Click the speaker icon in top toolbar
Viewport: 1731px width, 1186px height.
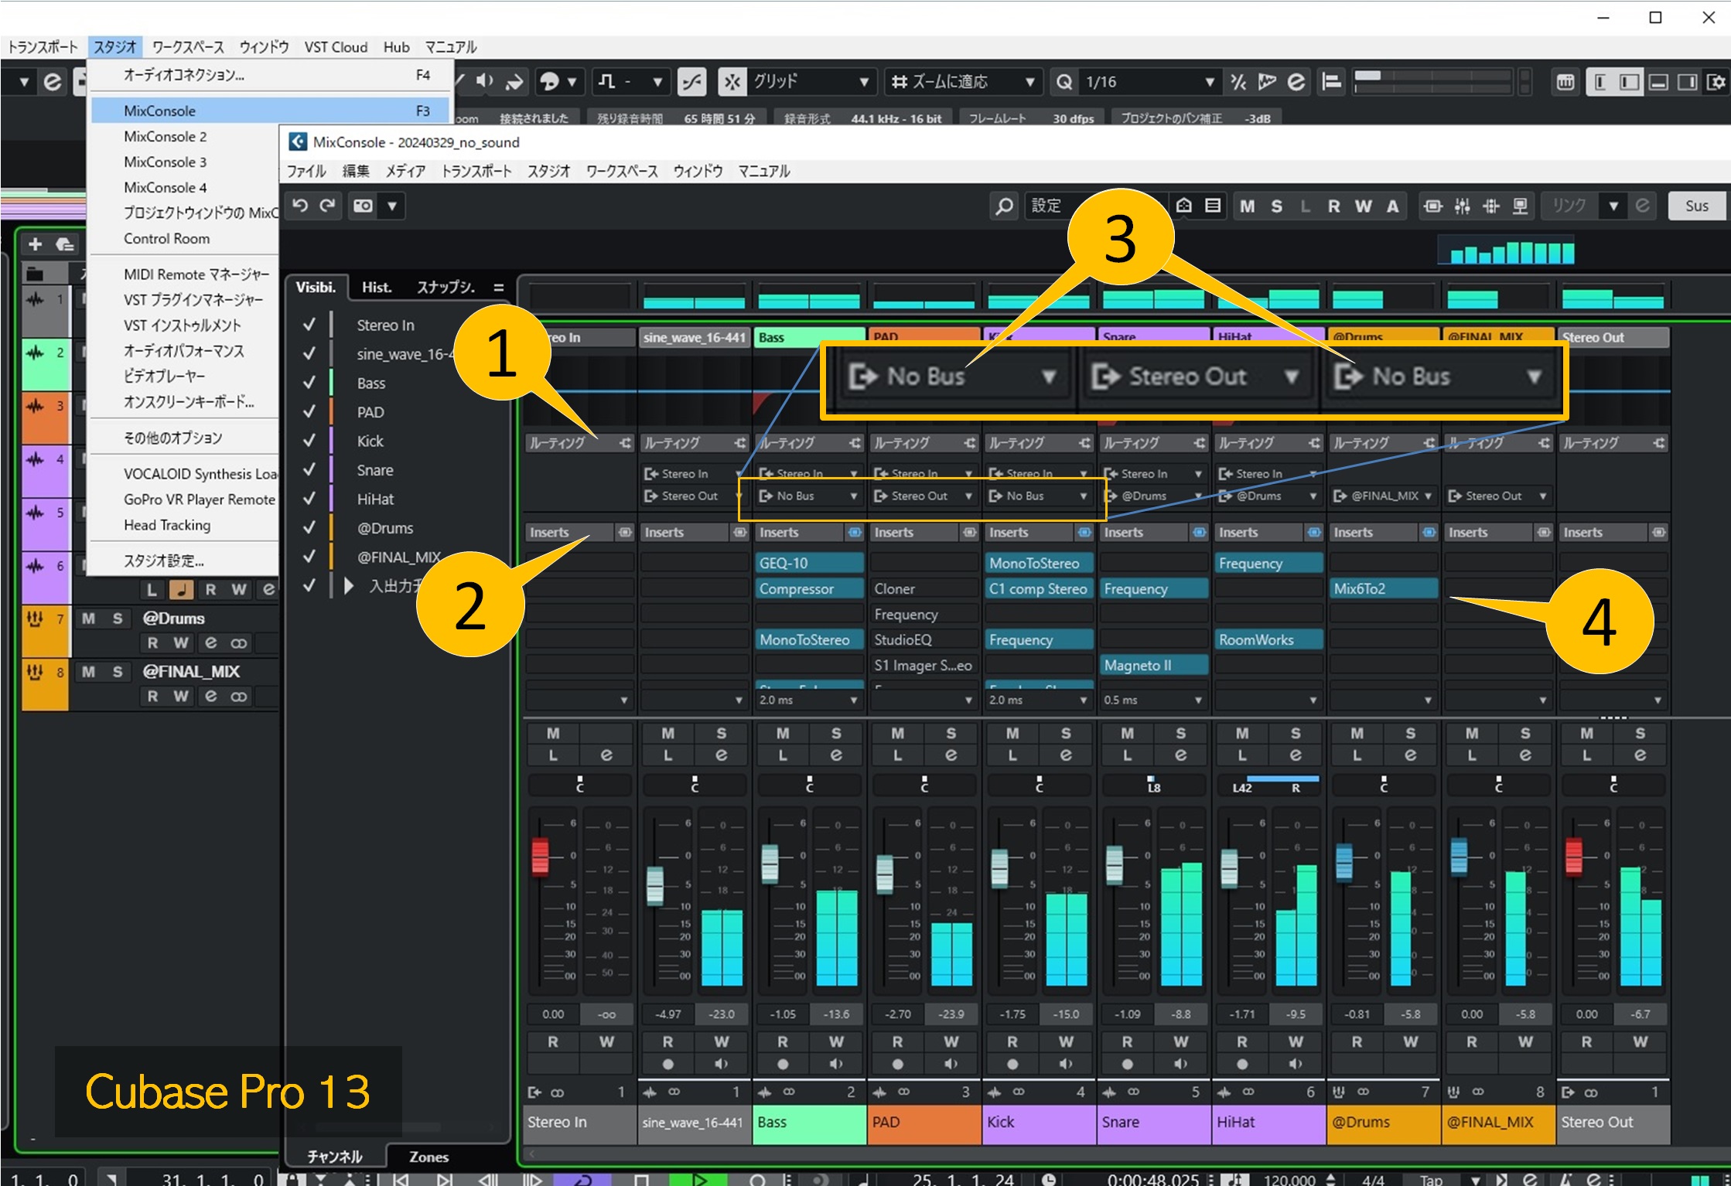tap(484, 81)
